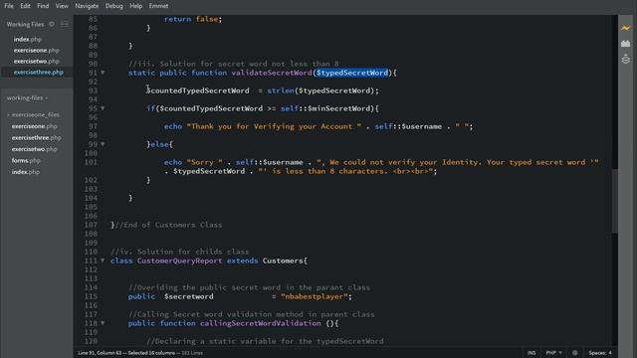Open the Help menu
This screenshot has width=637, height=358.
click(135, 6)
